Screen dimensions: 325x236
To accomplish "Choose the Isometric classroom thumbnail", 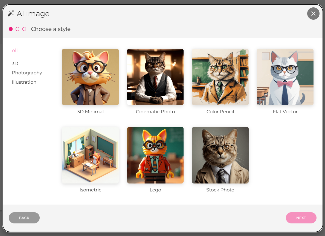I will pyautogui.click(x=90, y=155).
